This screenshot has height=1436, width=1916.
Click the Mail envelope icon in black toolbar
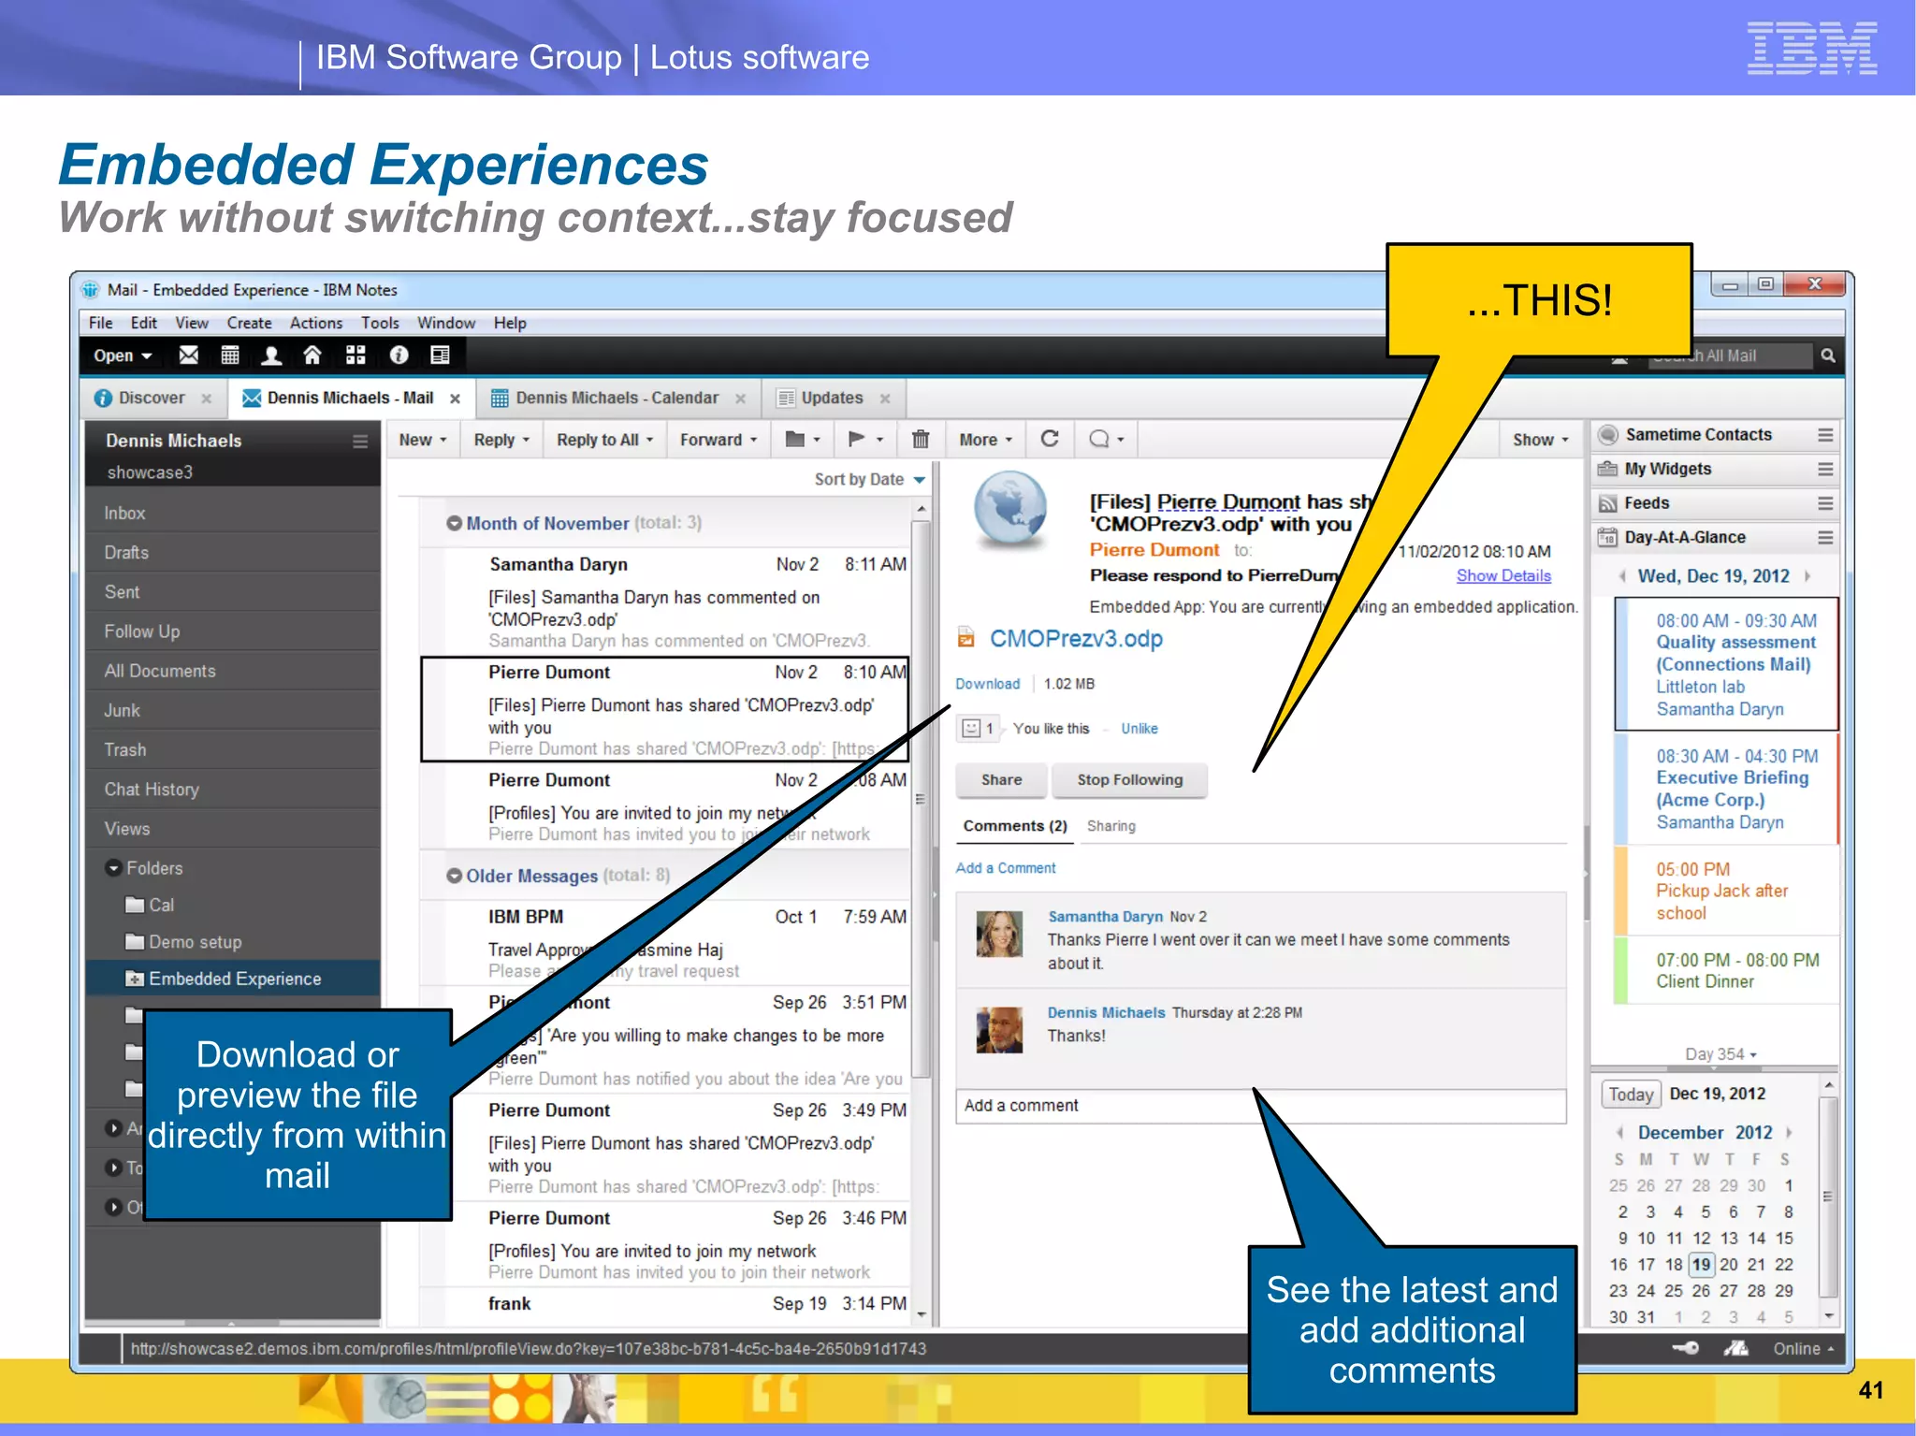pos(189,355)
